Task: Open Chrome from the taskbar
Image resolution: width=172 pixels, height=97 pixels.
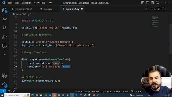Action: (63, 95)
